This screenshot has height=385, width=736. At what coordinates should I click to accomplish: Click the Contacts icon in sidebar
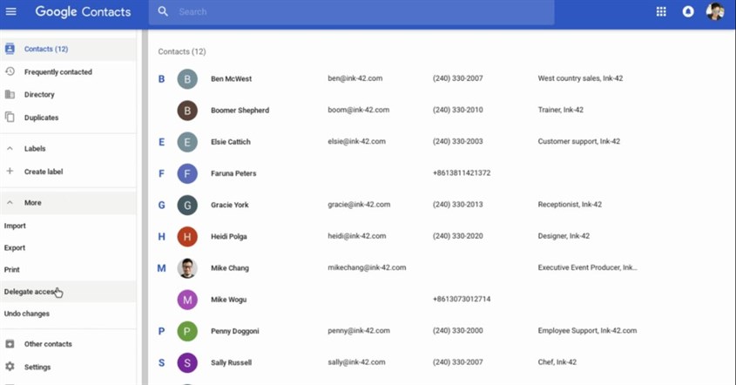pyautogui.click(x=10, y=49)
